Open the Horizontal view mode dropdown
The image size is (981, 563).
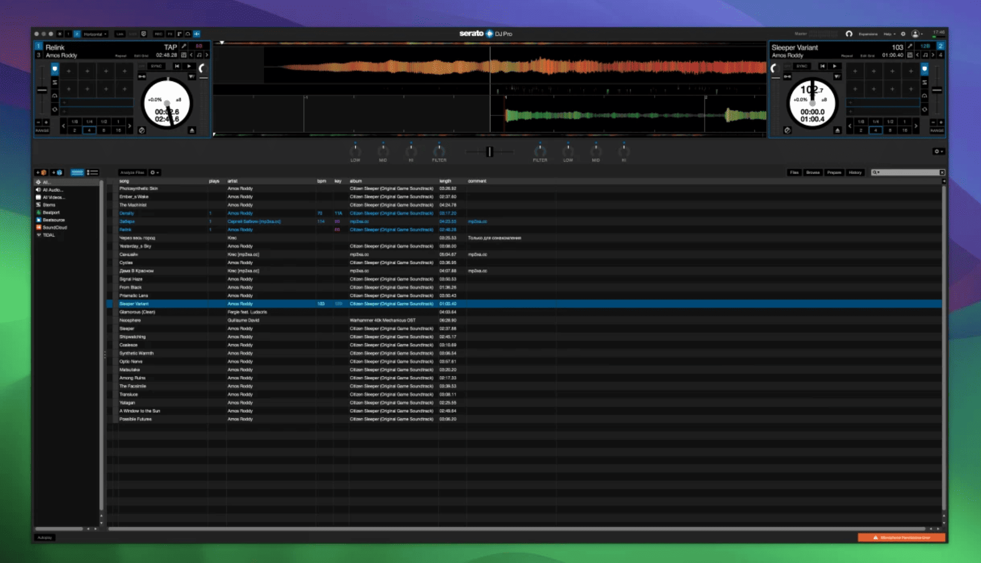[x=95, y=34]
